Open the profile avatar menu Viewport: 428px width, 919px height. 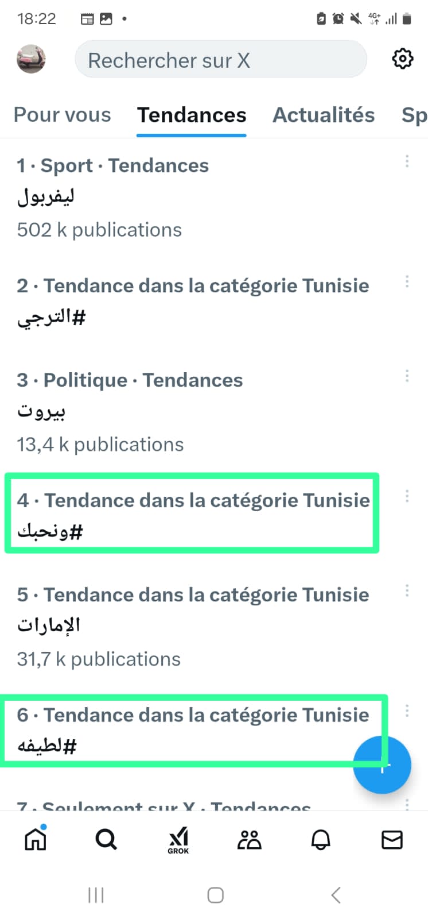pyautogui.click(x=32, y=59)
